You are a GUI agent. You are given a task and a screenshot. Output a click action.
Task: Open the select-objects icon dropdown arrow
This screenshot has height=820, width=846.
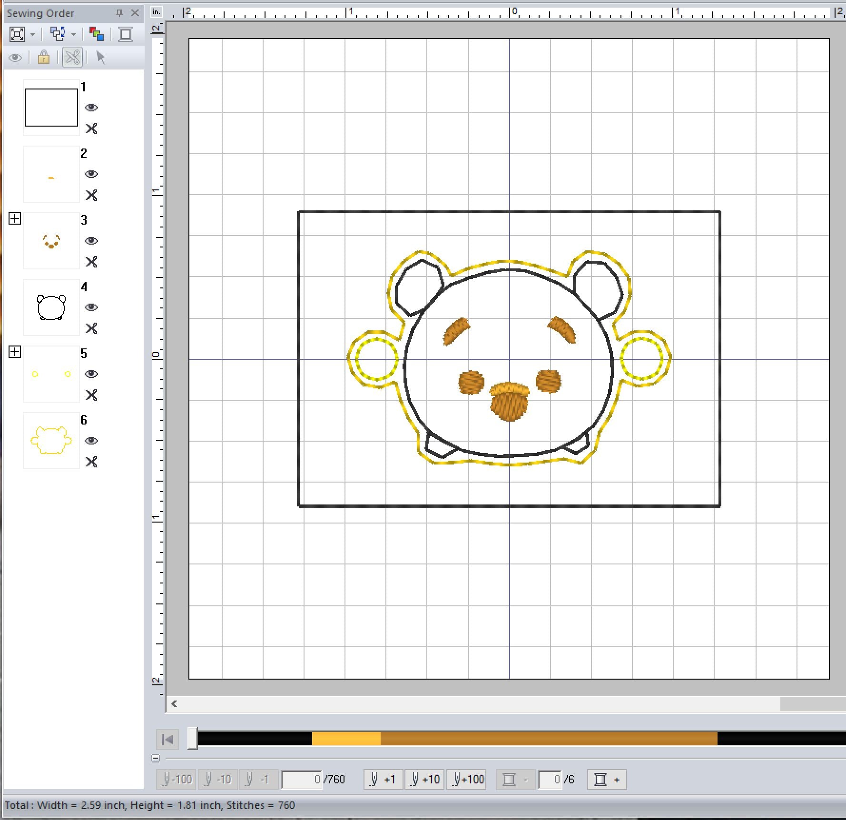click(74, 34)
